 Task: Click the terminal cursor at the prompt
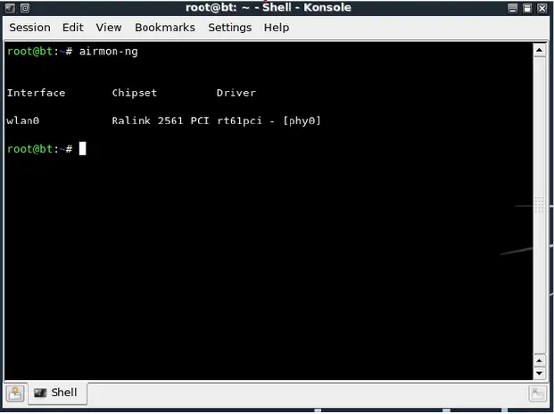point(82,149)
